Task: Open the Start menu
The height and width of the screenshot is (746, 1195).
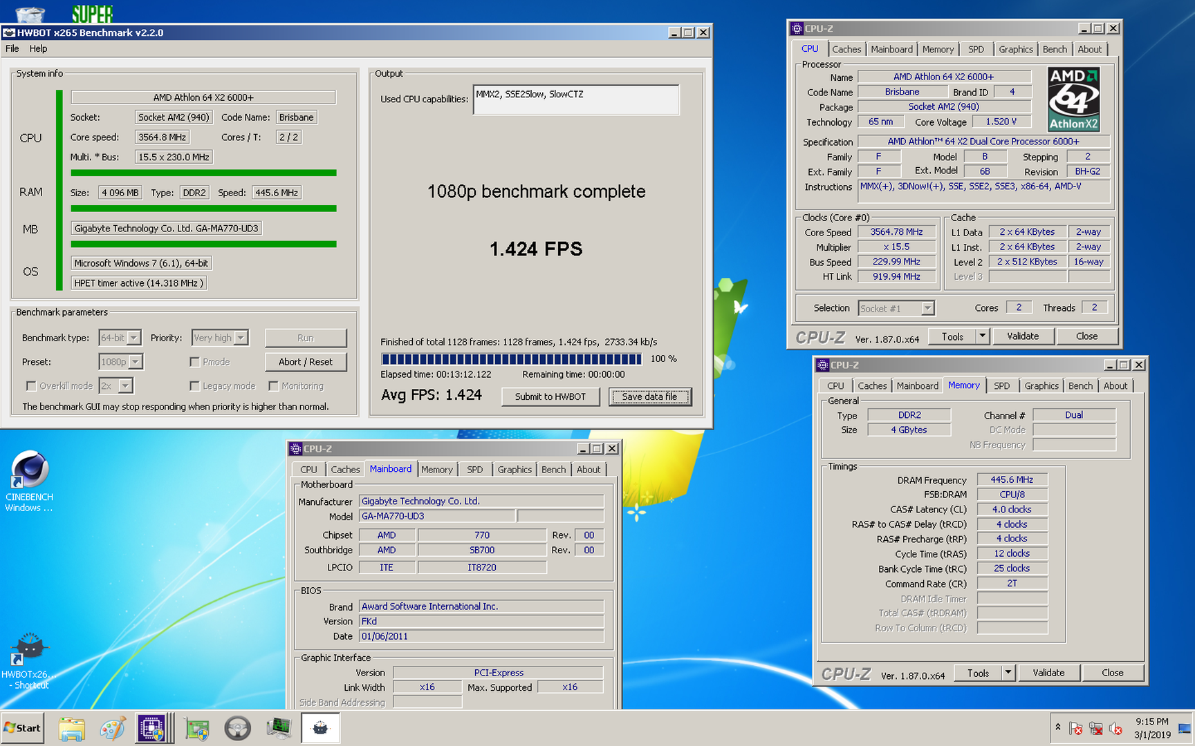Action: coord(22,728)
